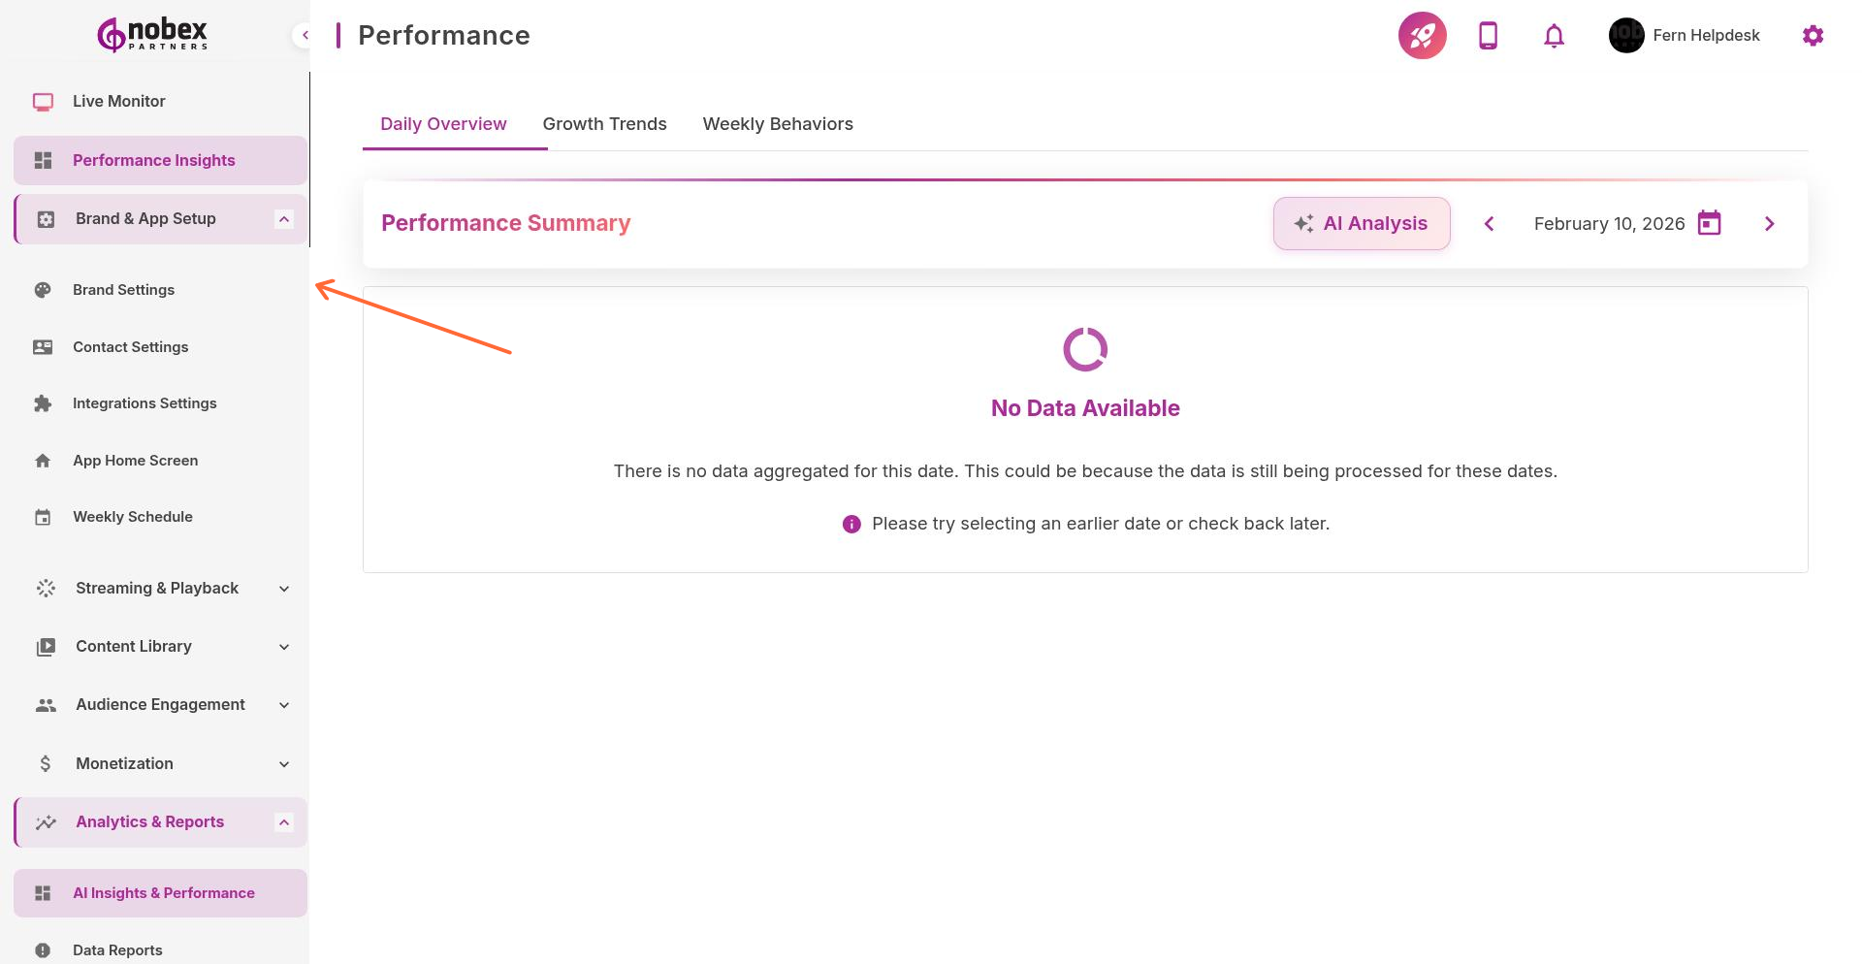
Task: Open the date picker calendar icon
Action: pyautogui.click(x=1709, y=223)
